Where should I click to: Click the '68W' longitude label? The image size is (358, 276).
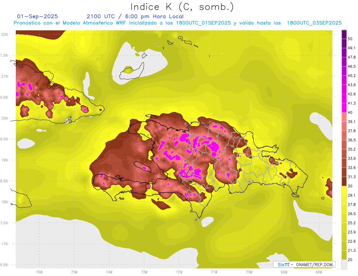pyautogui.click(x=319, y=272)
